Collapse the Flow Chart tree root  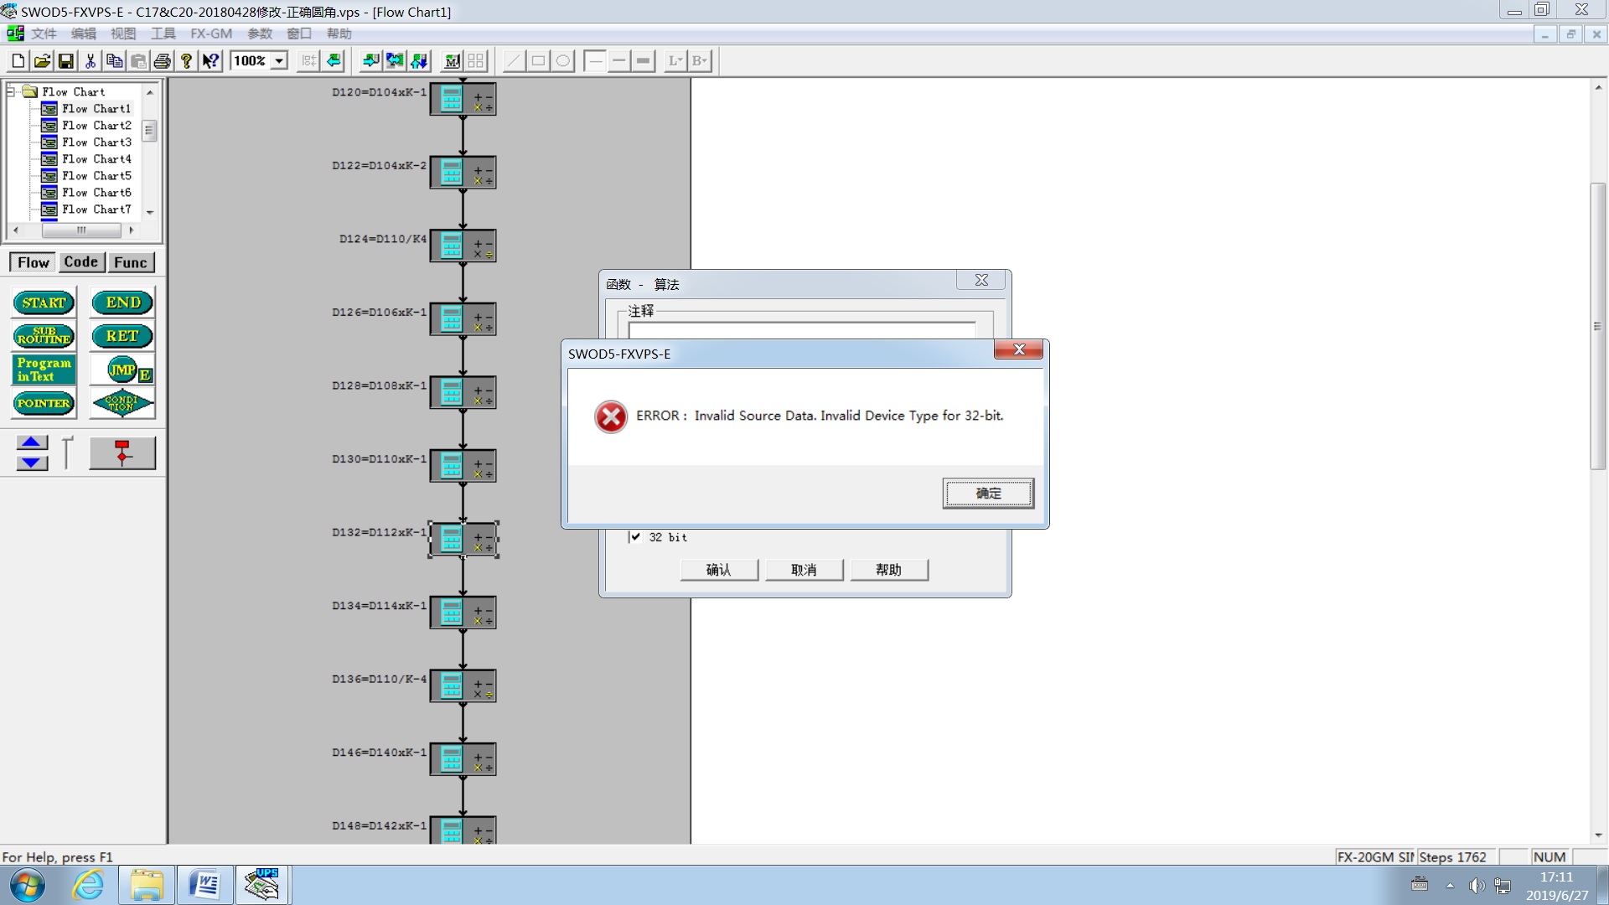coord(11,91)
